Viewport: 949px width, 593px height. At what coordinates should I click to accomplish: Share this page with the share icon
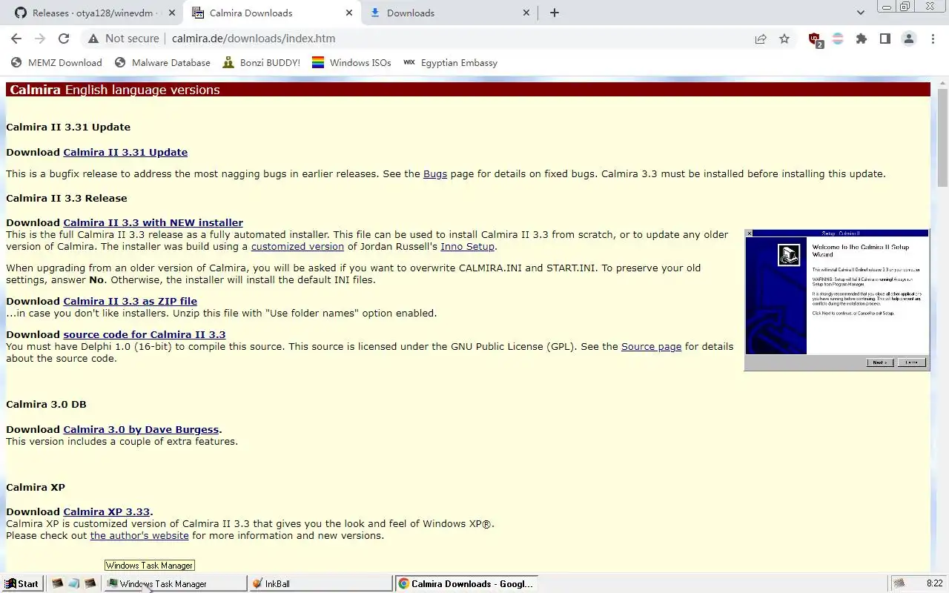tap(761, 39)
